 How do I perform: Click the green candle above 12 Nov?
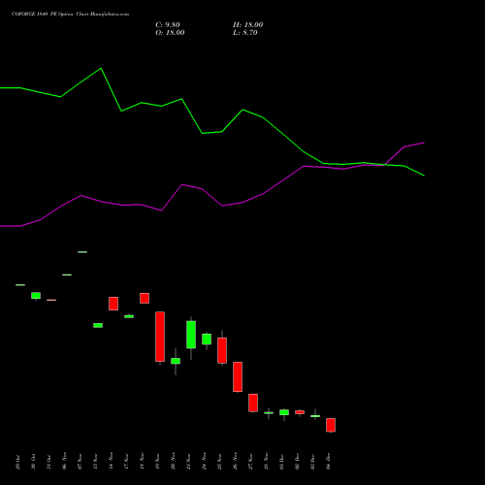[x=98, y=325]
